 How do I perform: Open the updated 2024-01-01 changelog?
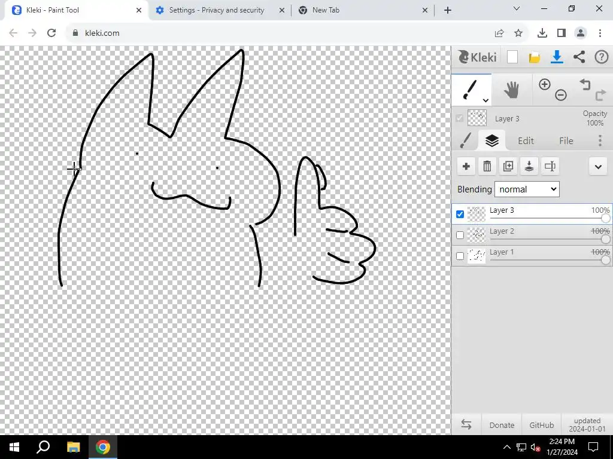point(587,425)
